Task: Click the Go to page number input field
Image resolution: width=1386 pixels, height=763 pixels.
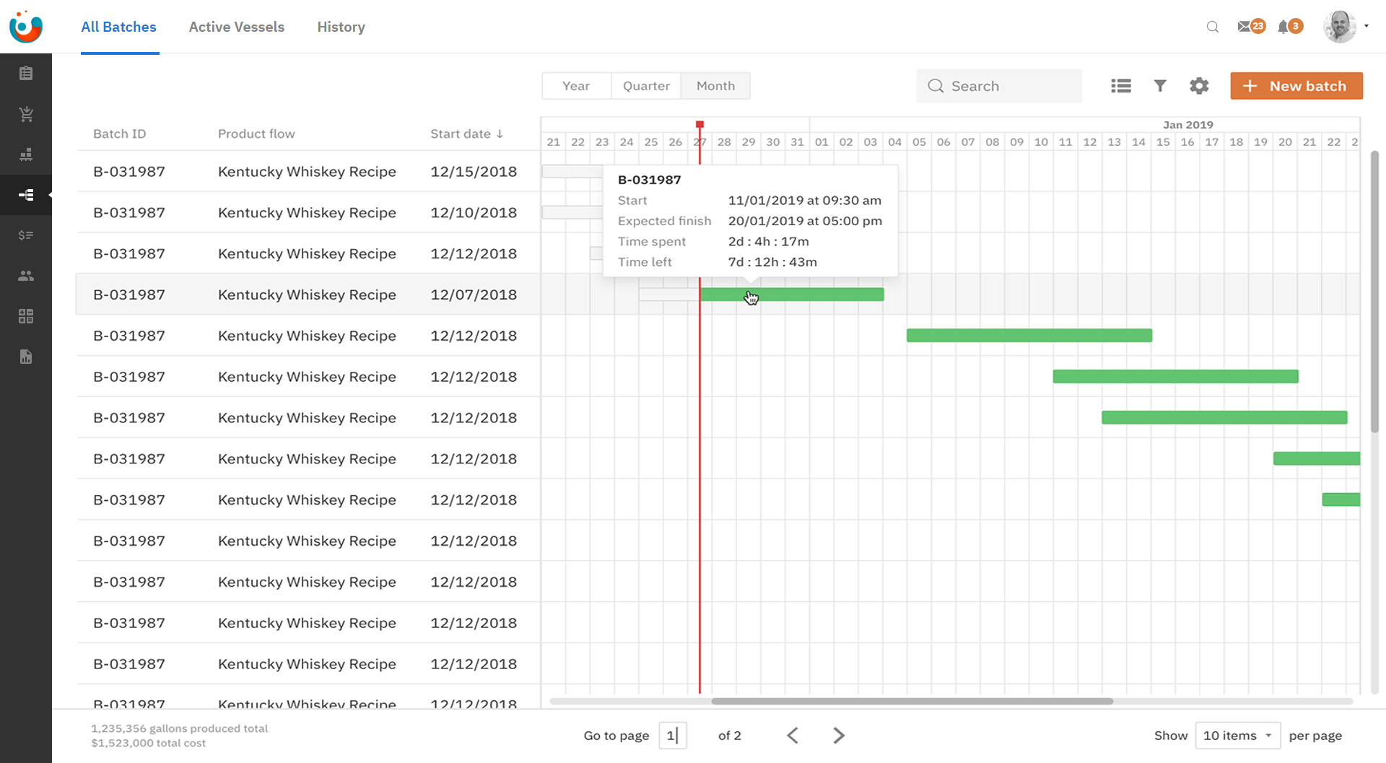Action: [673, 735]
